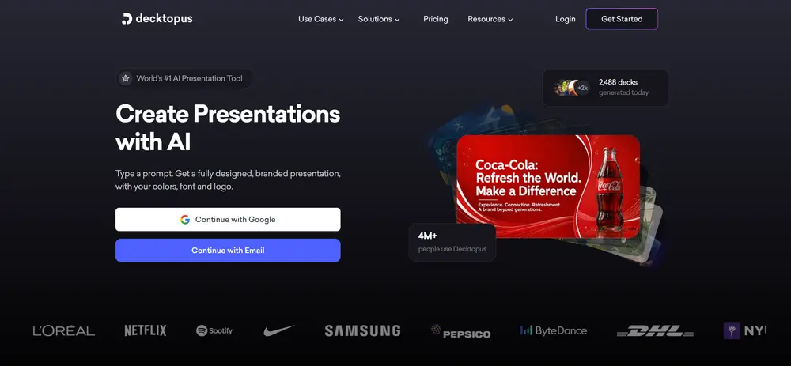Click the star badge icon

tap(126, 78)
